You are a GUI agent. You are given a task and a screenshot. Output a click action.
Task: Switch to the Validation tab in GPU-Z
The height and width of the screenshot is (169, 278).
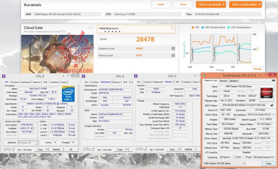point(234,81)
